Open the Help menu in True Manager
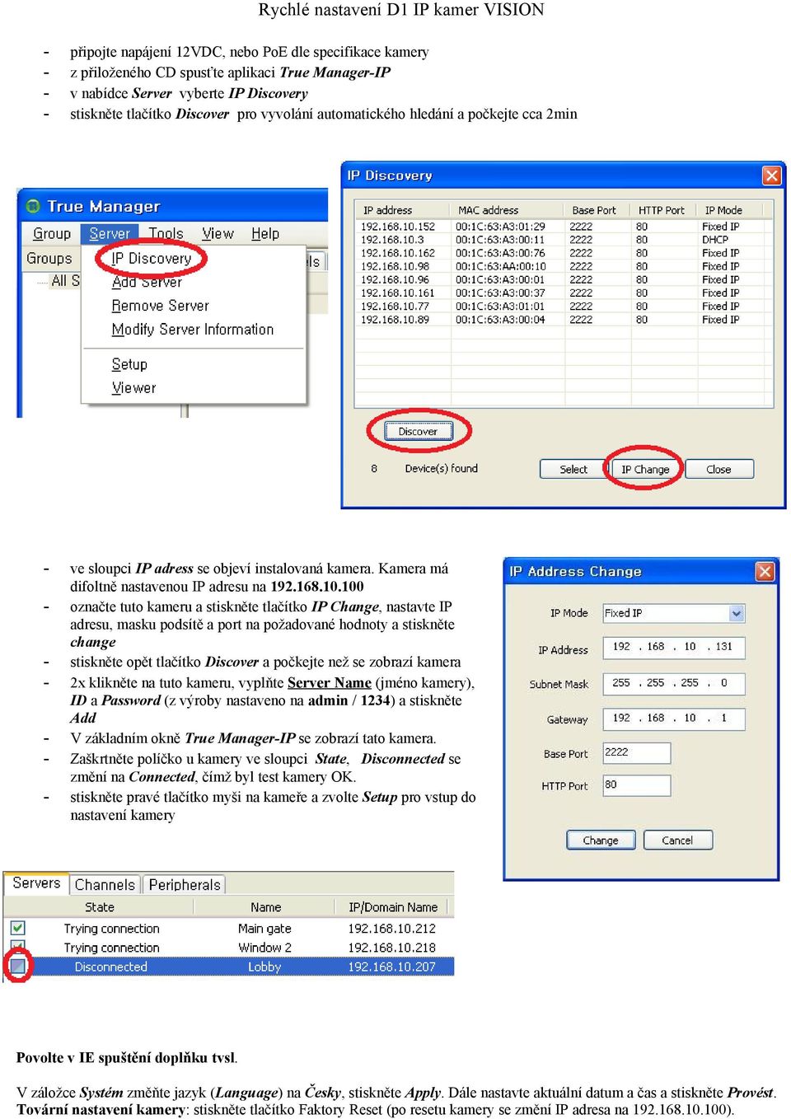 [265, 234]
